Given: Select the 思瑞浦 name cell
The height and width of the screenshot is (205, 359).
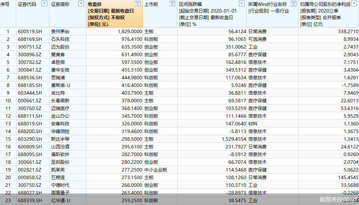Looking at the screenshot, I should 58,78.
